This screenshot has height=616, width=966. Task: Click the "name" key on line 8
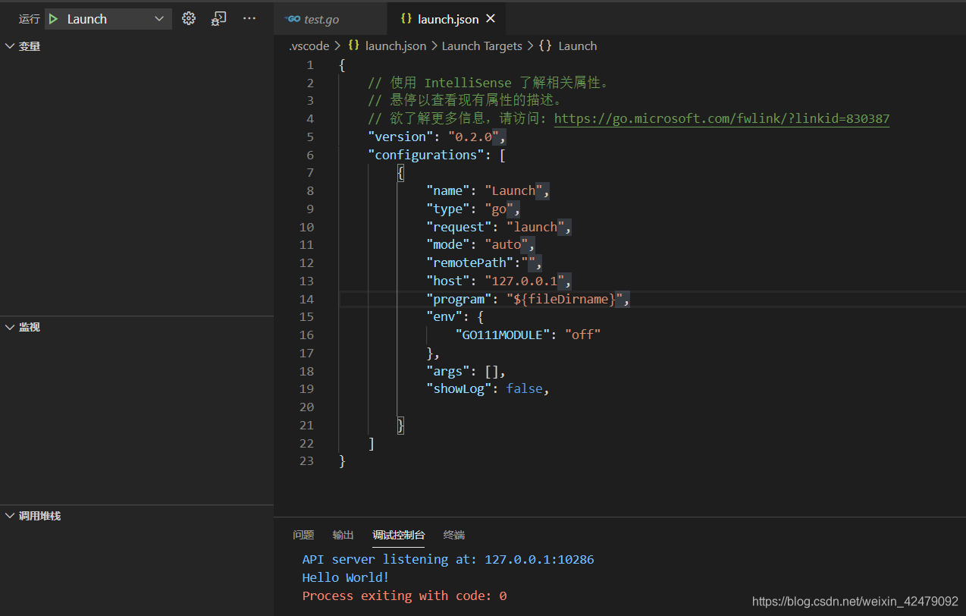(448, 190)
